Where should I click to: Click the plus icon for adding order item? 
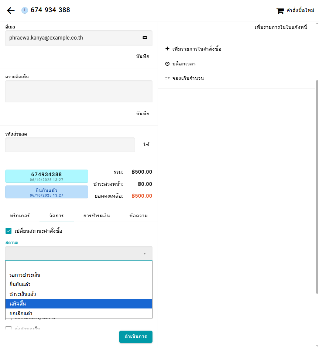(167, 49)
